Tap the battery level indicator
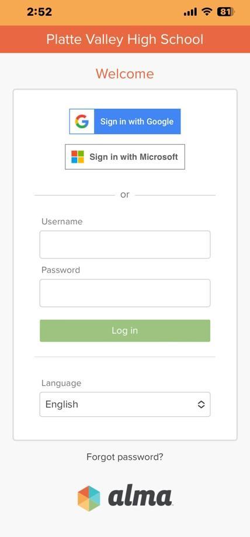This screenshot has height=537, width=250. click(x=225, y=12)
